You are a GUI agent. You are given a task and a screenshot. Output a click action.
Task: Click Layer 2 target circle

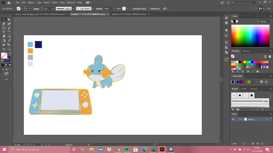[x=267, y=119]
